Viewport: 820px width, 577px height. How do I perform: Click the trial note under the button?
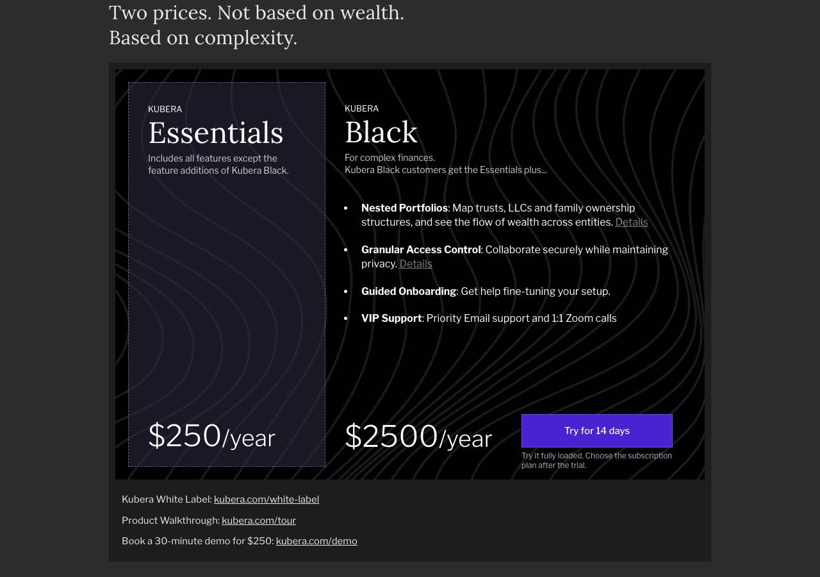(x=597, y=460)
